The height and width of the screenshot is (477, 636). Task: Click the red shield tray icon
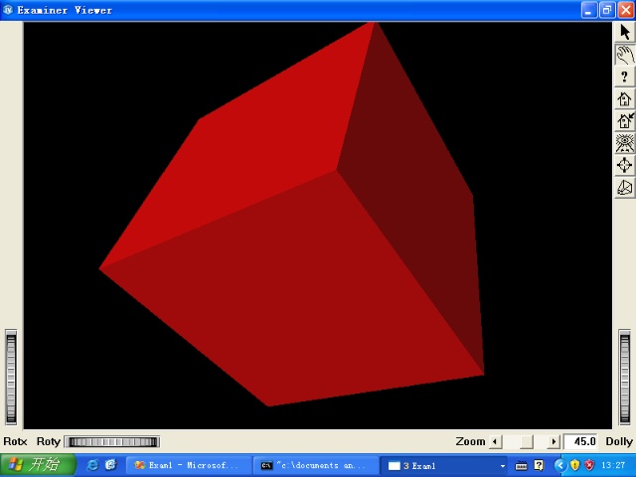click(x=589, y=465)
